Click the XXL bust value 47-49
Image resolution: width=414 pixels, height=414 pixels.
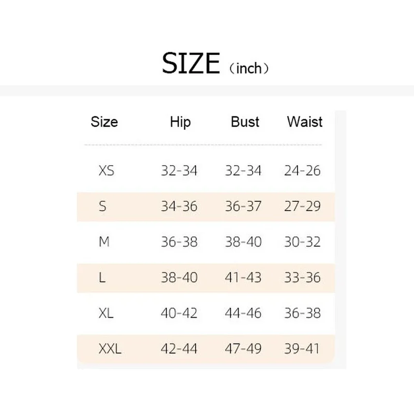tap(243, 349)
